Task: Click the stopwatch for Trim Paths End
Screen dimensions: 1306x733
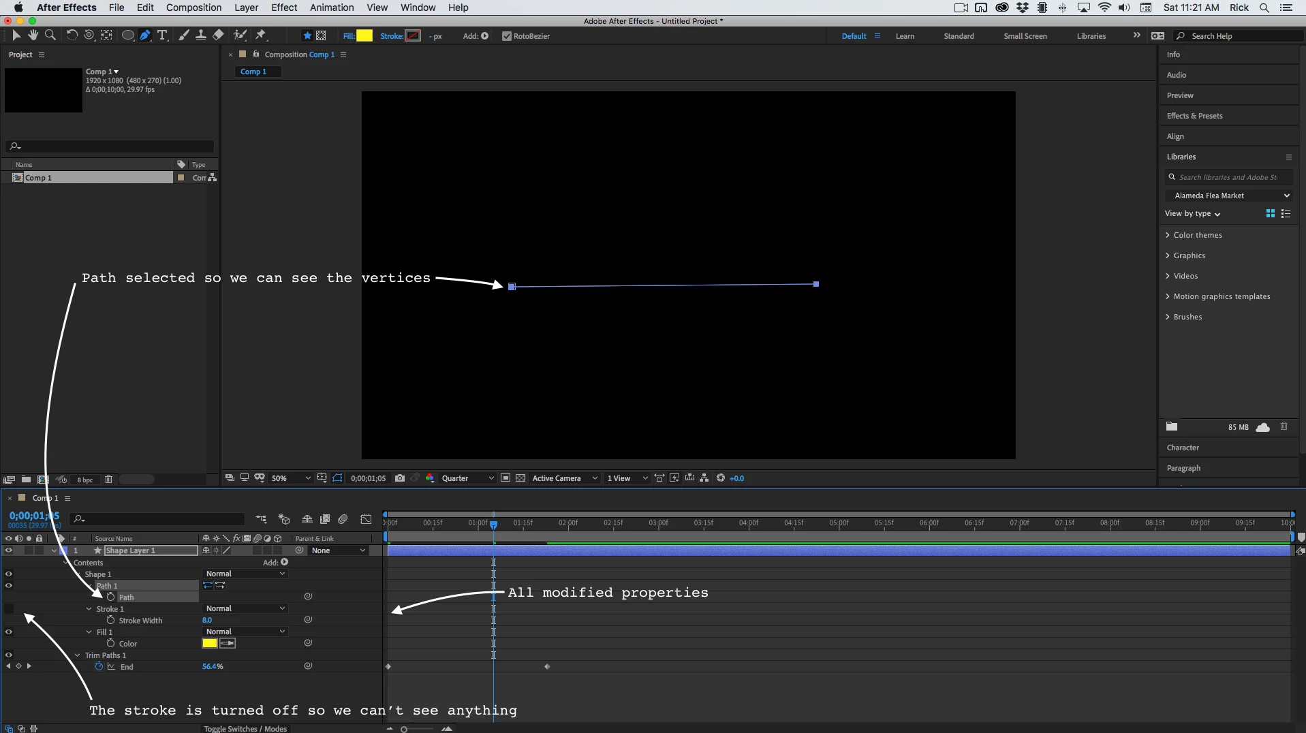Action: [x=99, y=667]
